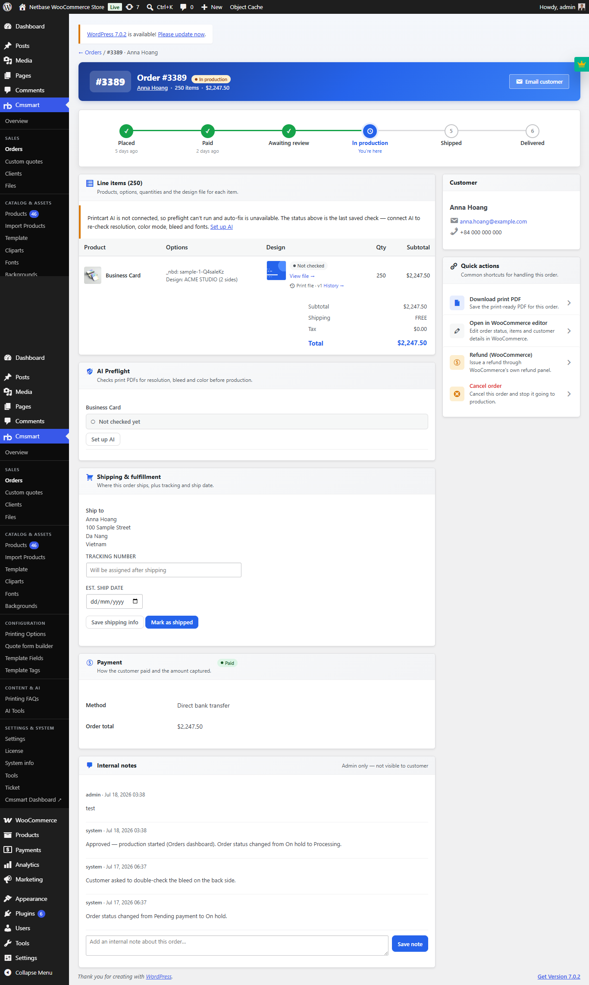Viewport: 589px width, 985px height.
Task: Follow the Please update now link
Action: tap(181, 34)
